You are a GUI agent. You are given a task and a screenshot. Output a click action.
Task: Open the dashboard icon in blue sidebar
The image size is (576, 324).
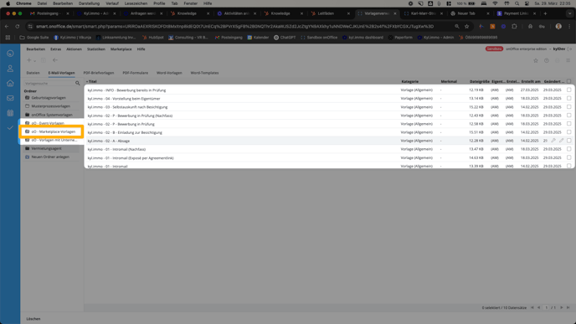[10, 54]
